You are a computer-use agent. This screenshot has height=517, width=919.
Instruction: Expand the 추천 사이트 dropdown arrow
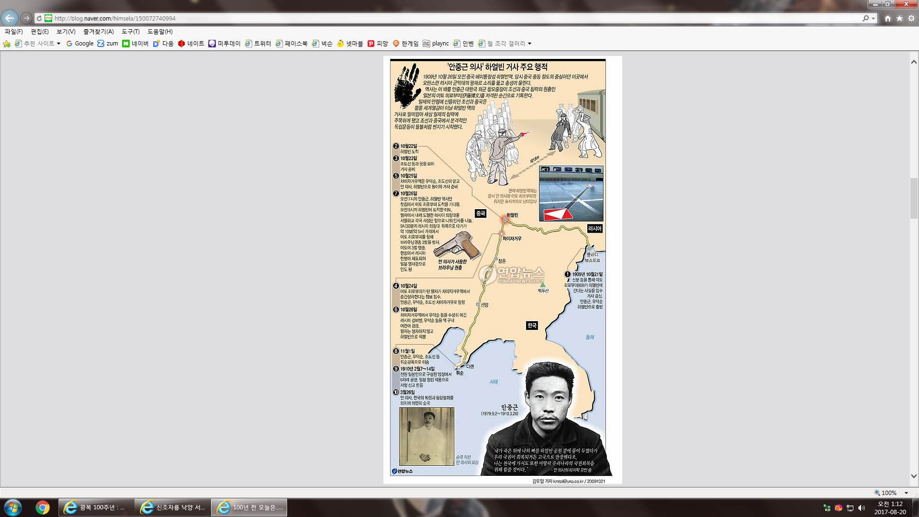pos(59,44)
